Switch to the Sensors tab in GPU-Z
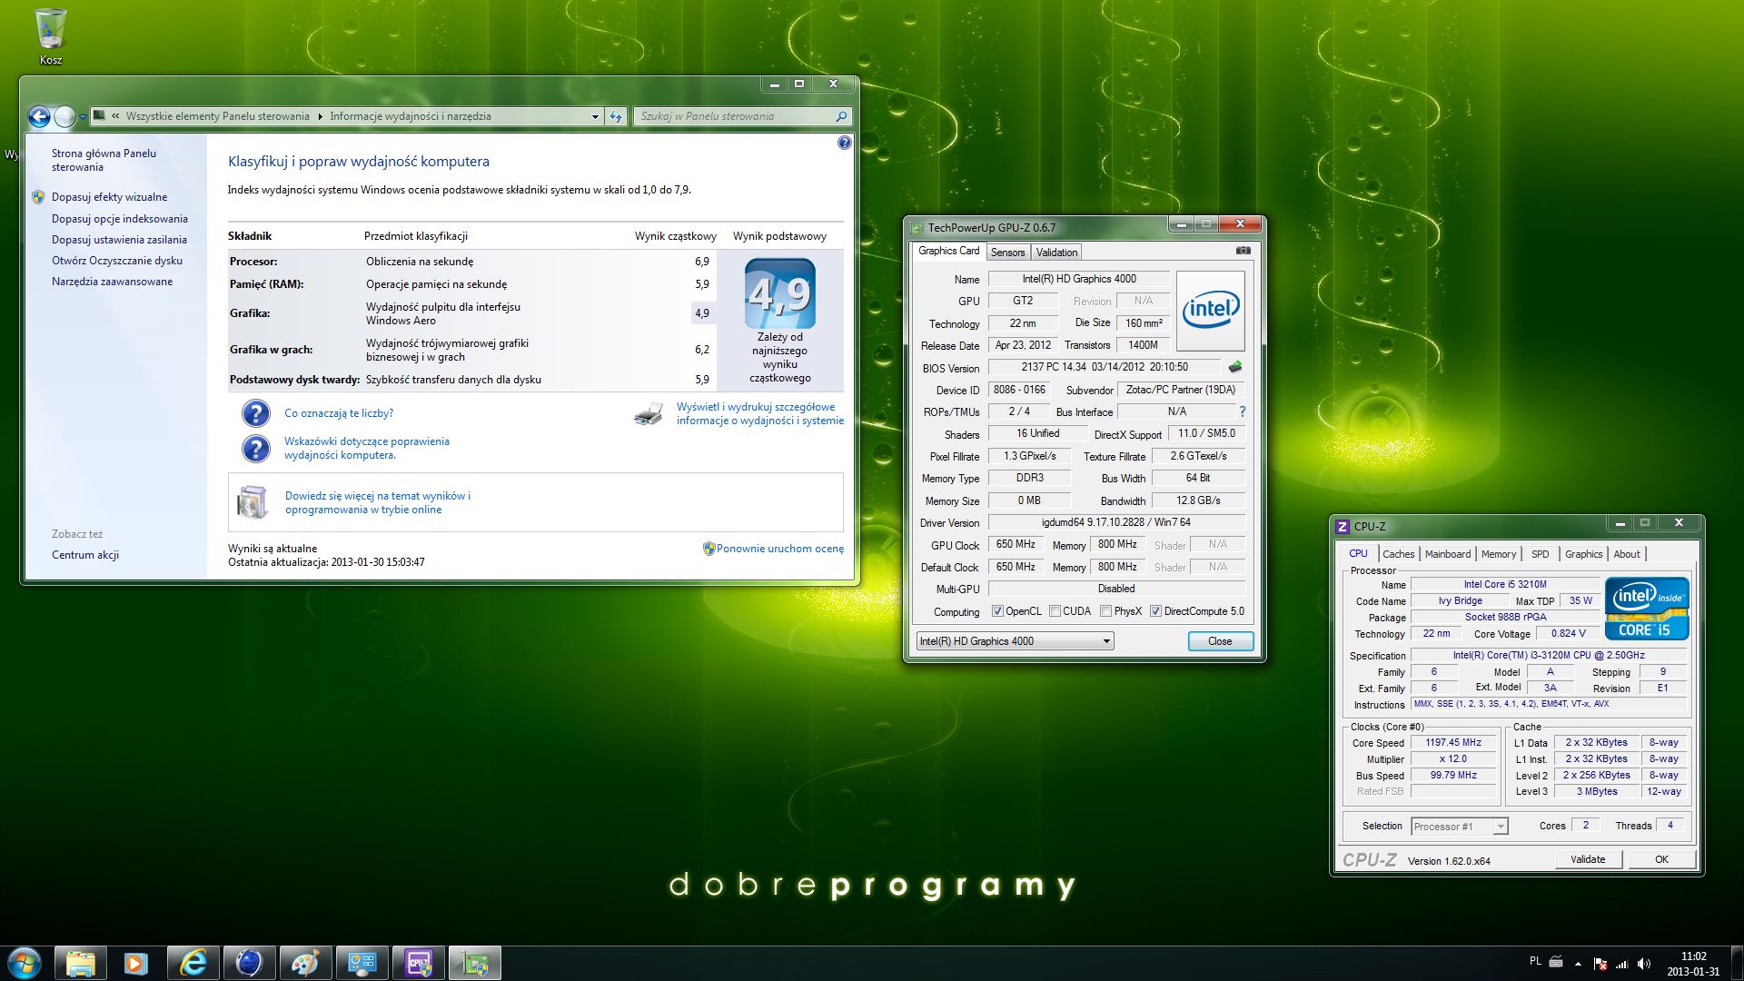 (1007, 253)
